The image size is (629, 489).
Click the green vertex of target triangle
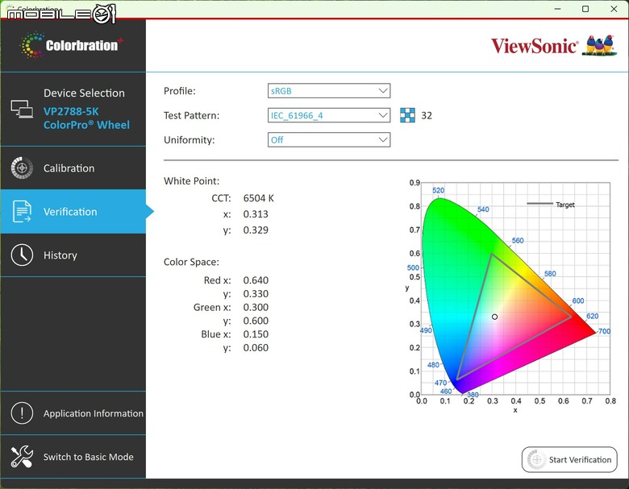point(492,254)
